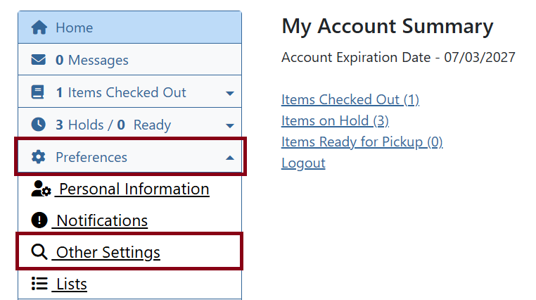View the Items on Hold (3) link
536x300 pixels.
pyautogui.click(x=335, y=120)
